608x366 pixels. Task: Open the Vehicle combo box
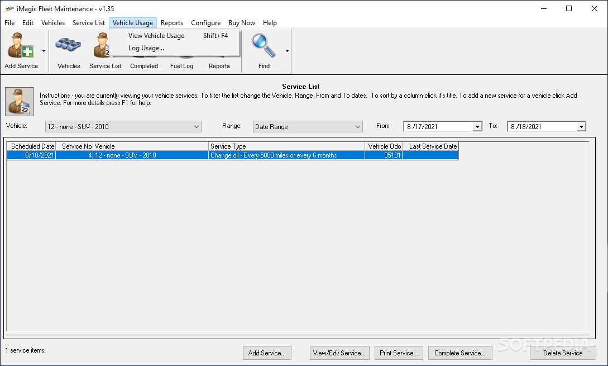coord(123,126)
